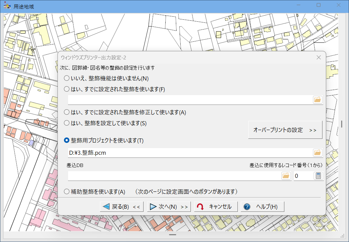Go to next page with 次へ(N) button
Image resolution: width=349 pixels, height=242 pixels.
pyautogui.click(x=169, y=207)
